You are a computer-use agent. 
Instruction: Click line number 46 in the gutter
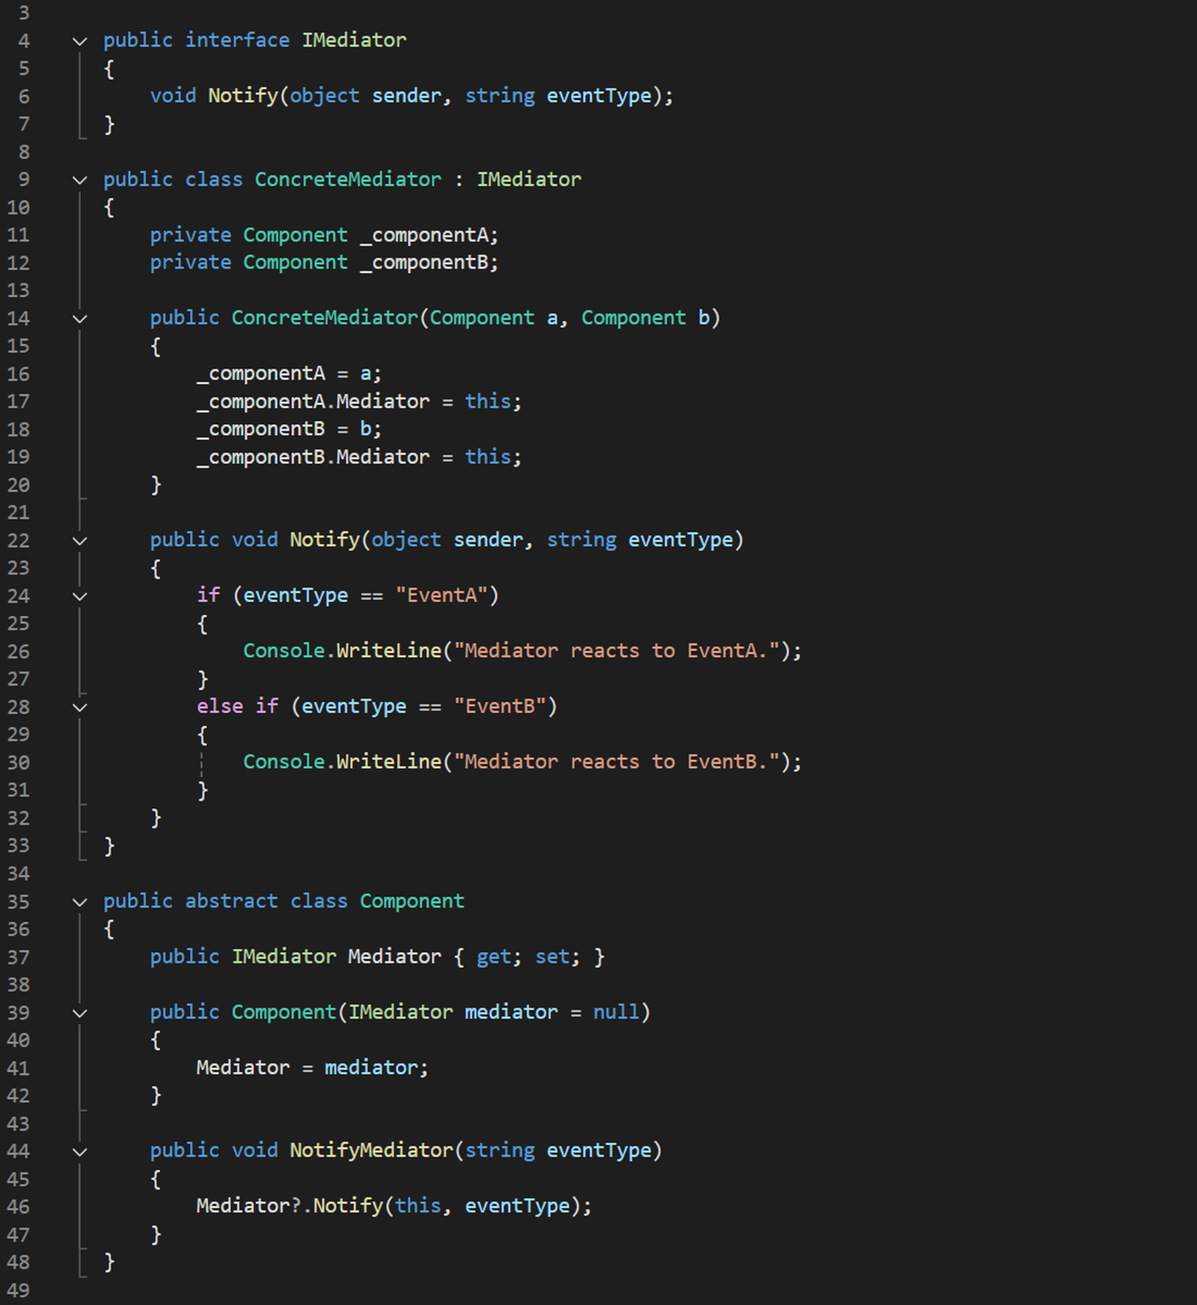19,1206
